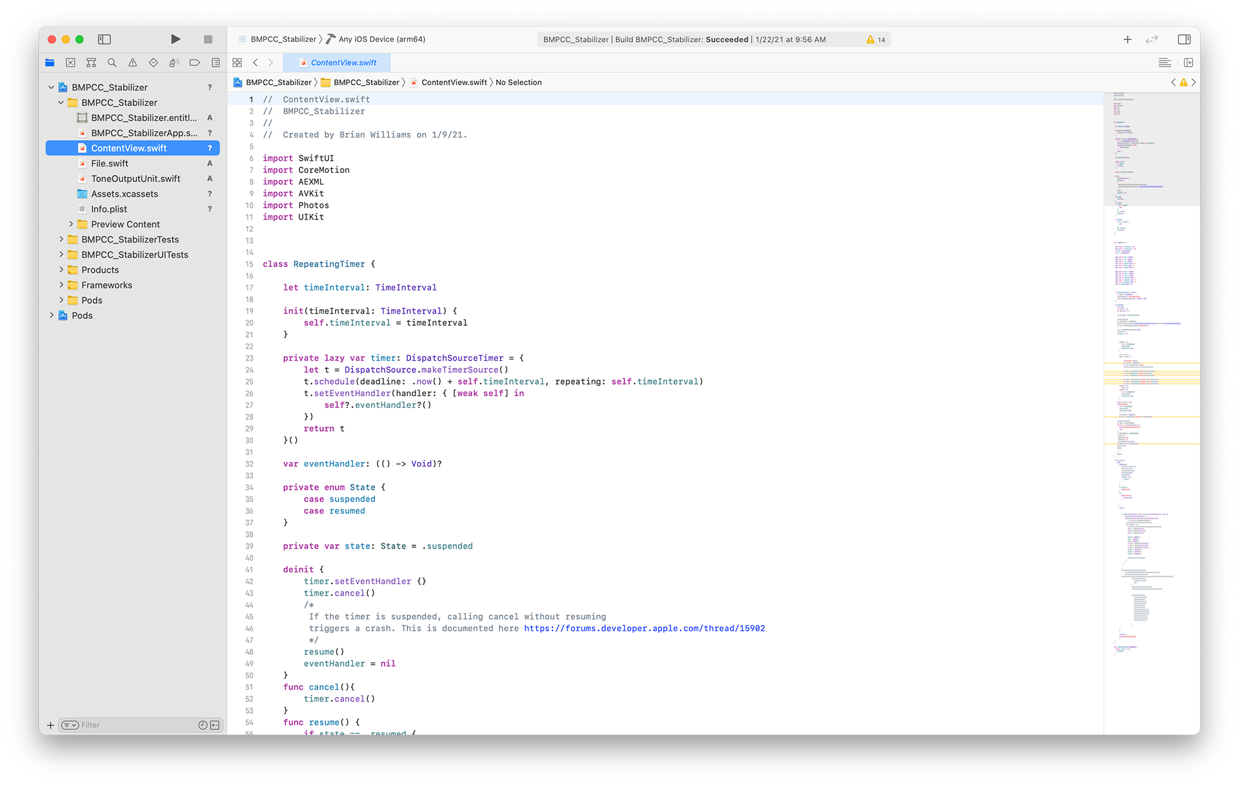
Task: Select the Project navigator folder icon
Action: click(x=50, y=63)
